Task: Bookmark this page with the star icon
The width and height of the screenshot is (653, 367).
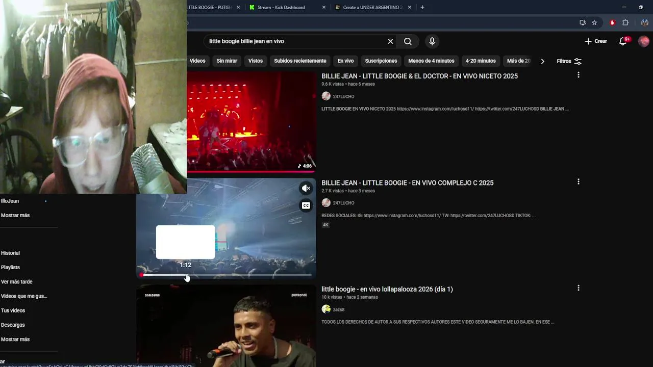Action: tap(594, 22)
